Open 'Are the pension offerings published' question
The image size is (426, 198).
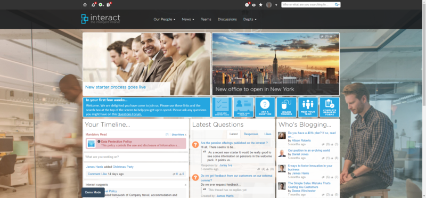pos(234,143)
